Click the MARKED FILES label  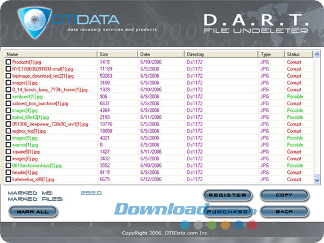pos(35,199)
